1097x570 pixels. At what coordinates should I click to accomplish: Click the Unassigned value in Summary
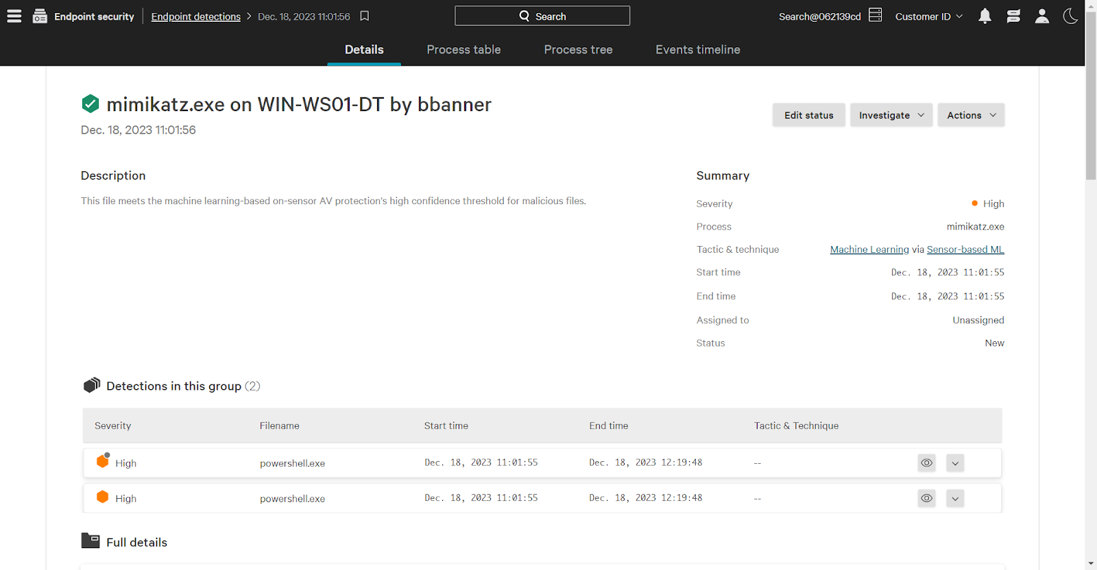tap(978, 320)
